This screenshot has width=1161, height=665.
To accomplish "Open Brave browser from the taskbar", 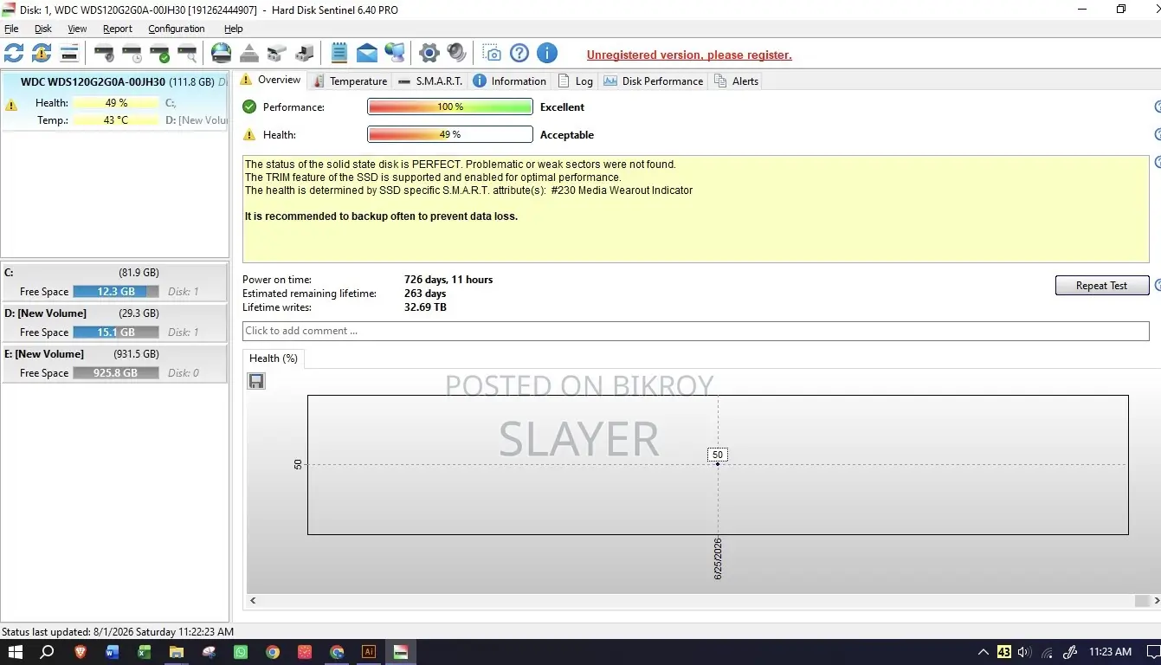I will [81, 652].
